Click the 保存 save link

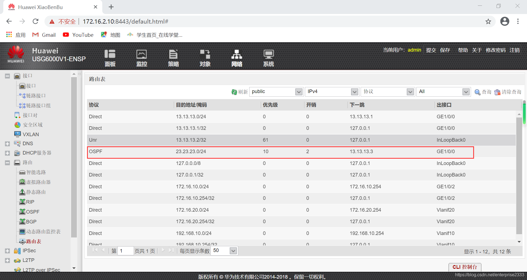click(x=445, y=50)
